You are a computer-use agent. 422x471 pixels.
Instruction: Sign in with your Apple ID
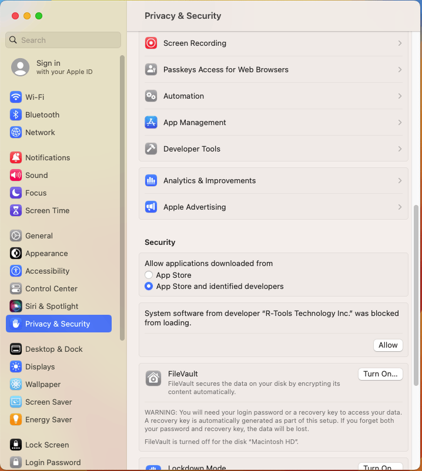click(x=64, y=68)
